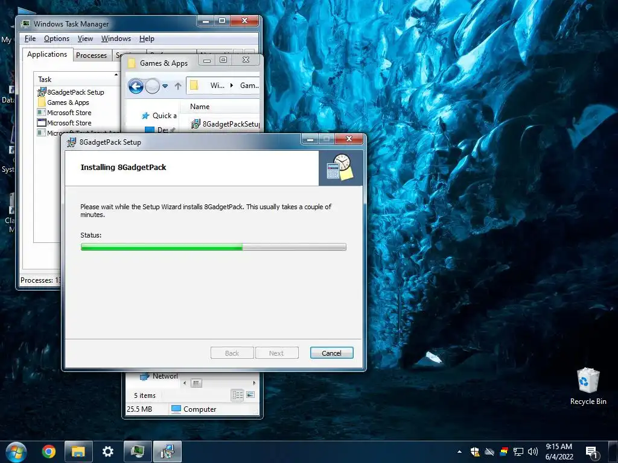
Task: Open the volume speaker tray icon
Action: click(x=532, y=452)
